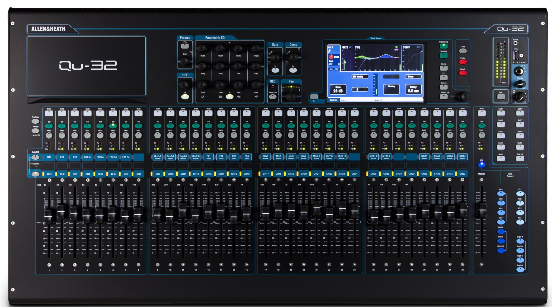
Task: Open the Processing screen key
Action: (x=443, y=46)
